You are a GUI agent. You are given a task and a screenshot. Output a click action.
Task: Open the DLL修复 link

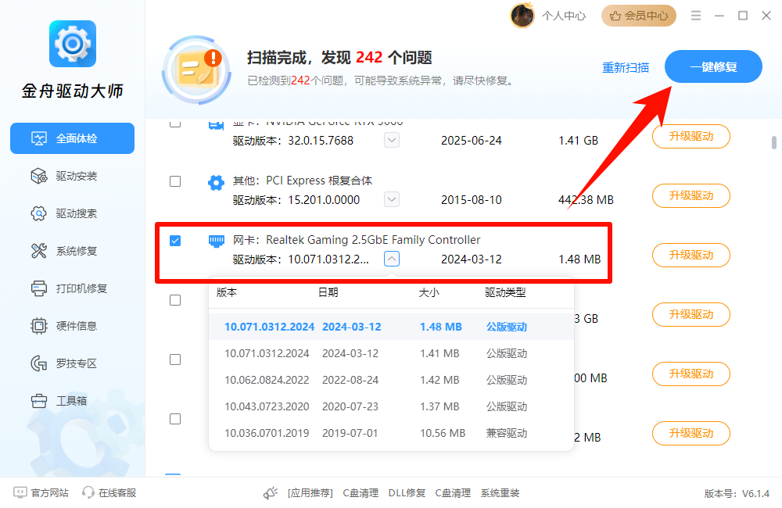coord(407,493)
